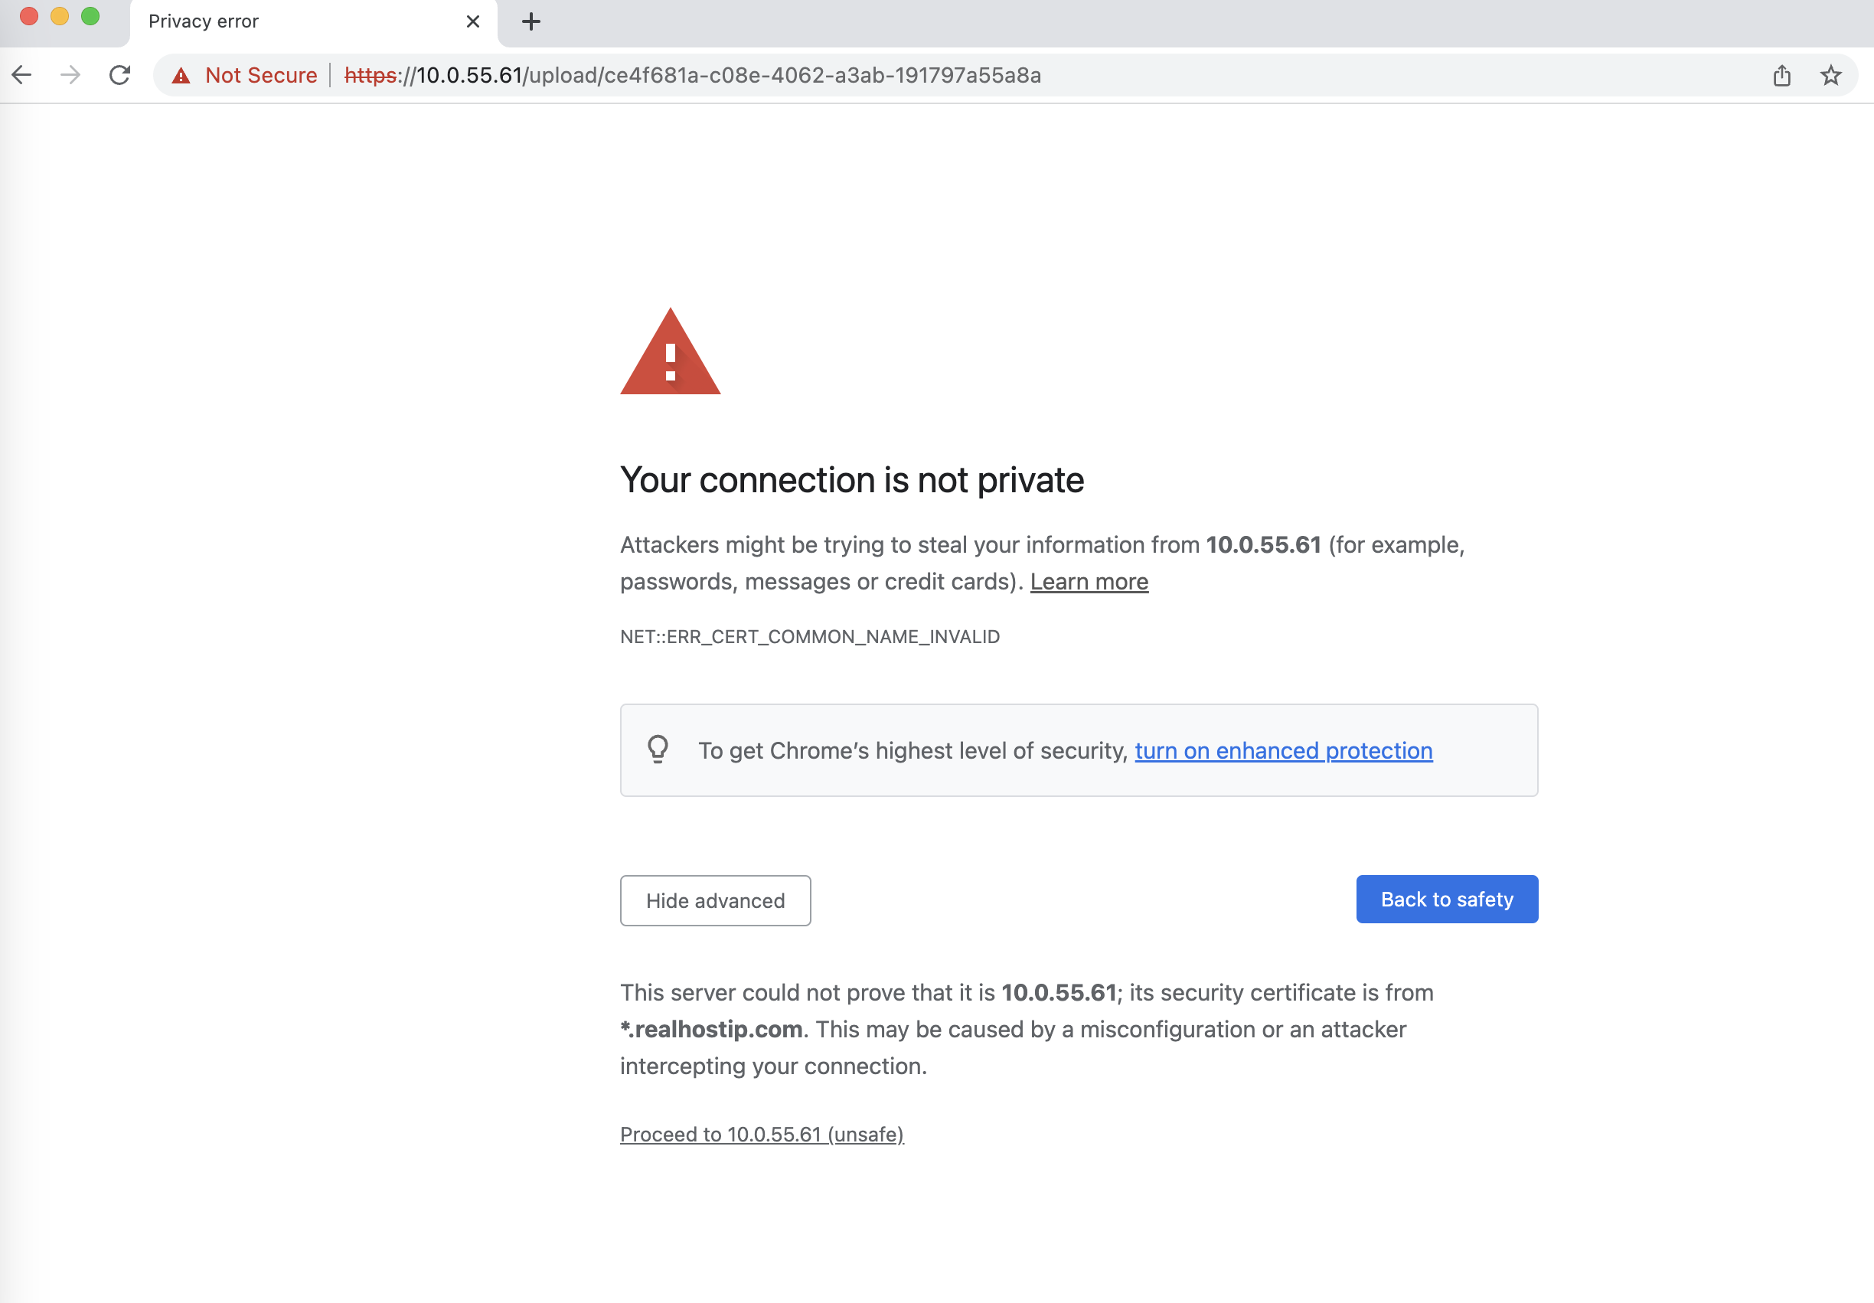The image size is (1874, 1303).
Task: Click the red warning triangle illustration
Action: pos(670,355)
